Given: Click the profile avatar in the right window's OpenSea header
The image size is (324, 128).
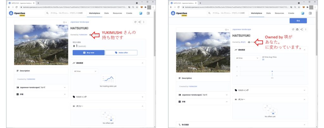Looking at the screenshot, I should (303, 13).
